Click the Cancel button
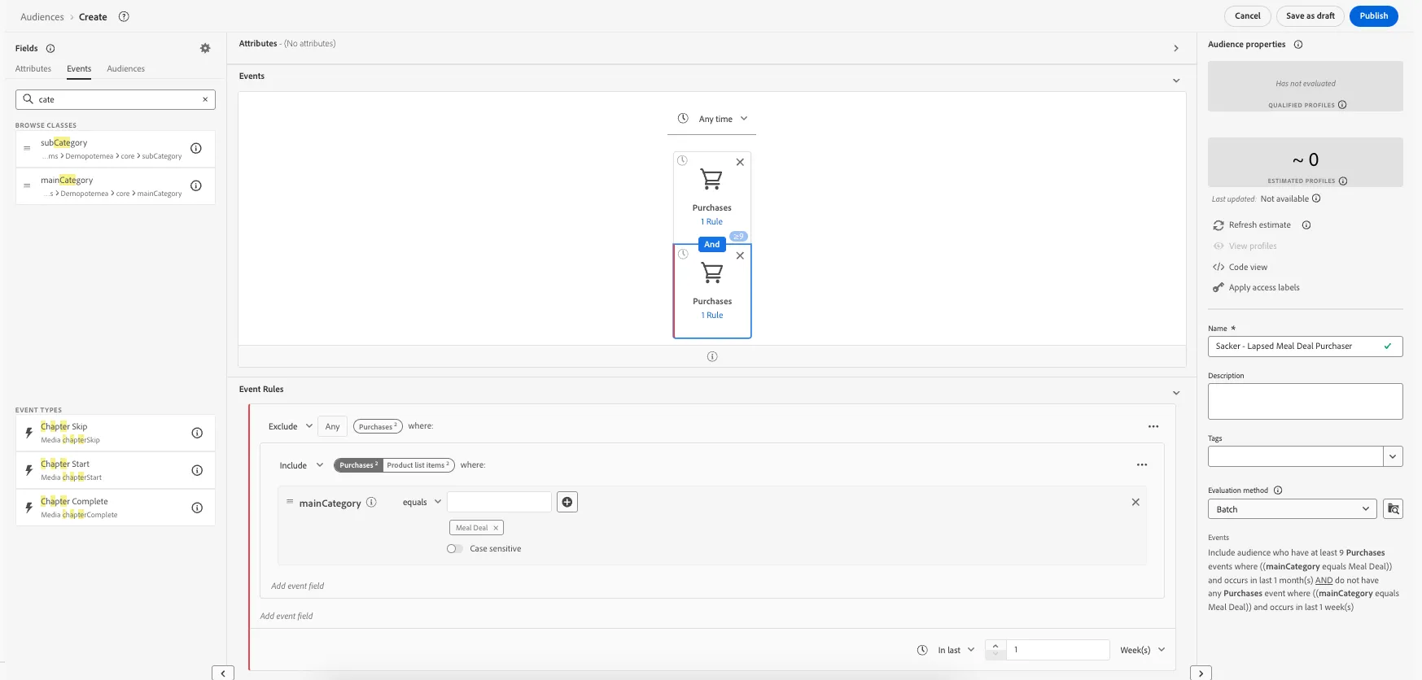 pos(1247,16)
